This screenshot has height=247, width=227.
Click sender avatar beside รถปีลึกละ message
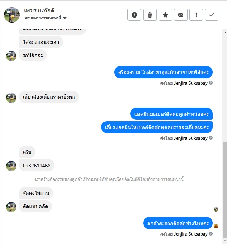point(11,56)
